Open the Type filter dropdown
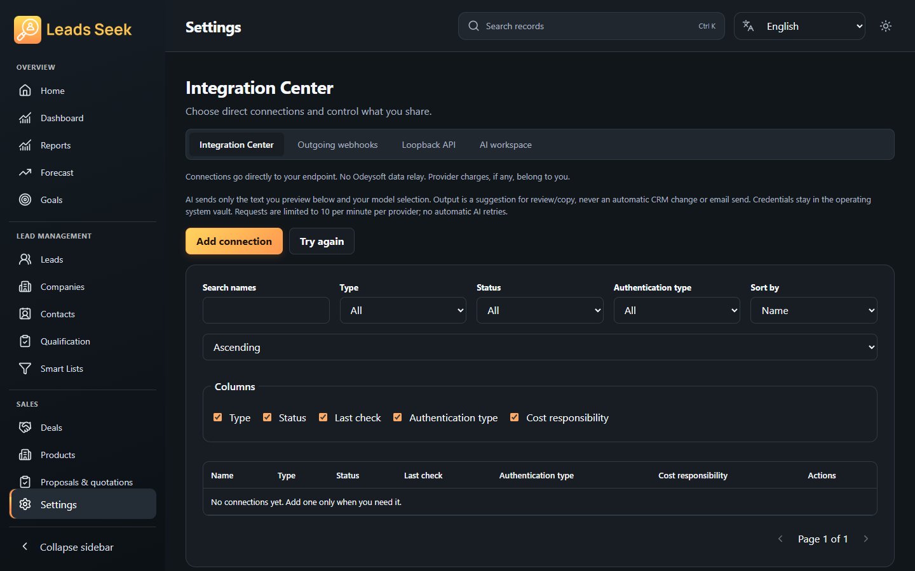This screenshot has height=571, width=915. coord(403,310)
